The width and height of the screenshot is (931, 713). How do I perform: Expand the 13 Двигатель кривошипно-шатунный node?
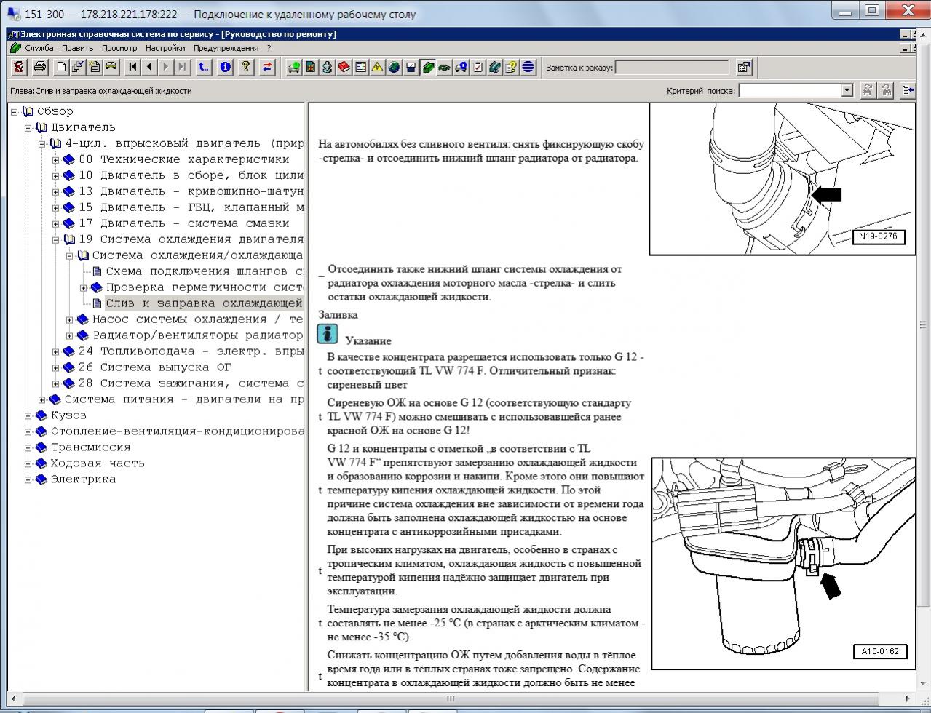tap(56, 191)
